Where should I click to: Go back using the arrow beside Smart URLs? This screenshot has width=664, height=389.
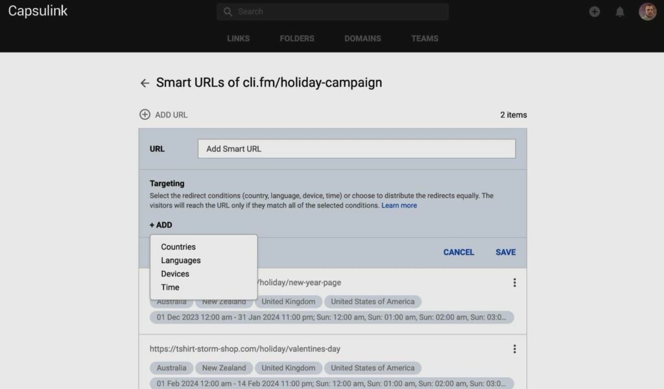pyautogui.click(x=145, y=83)
